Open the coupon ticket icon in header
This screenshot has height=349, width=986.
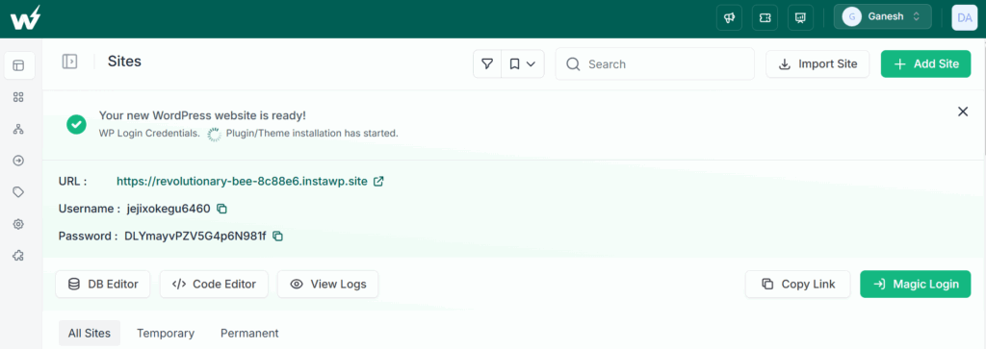coord(765,17)
